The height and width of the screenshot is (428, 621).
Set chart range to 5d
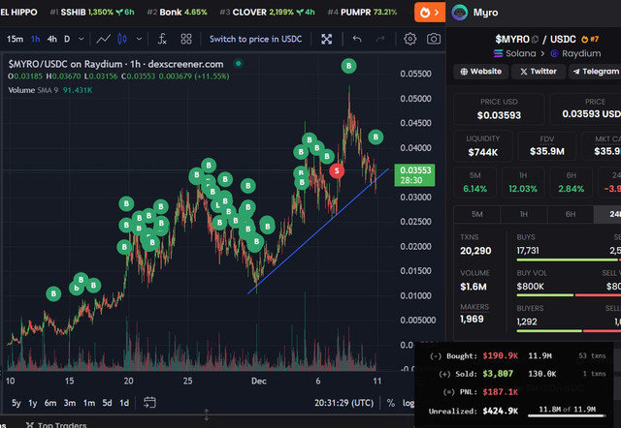(107, 403)
